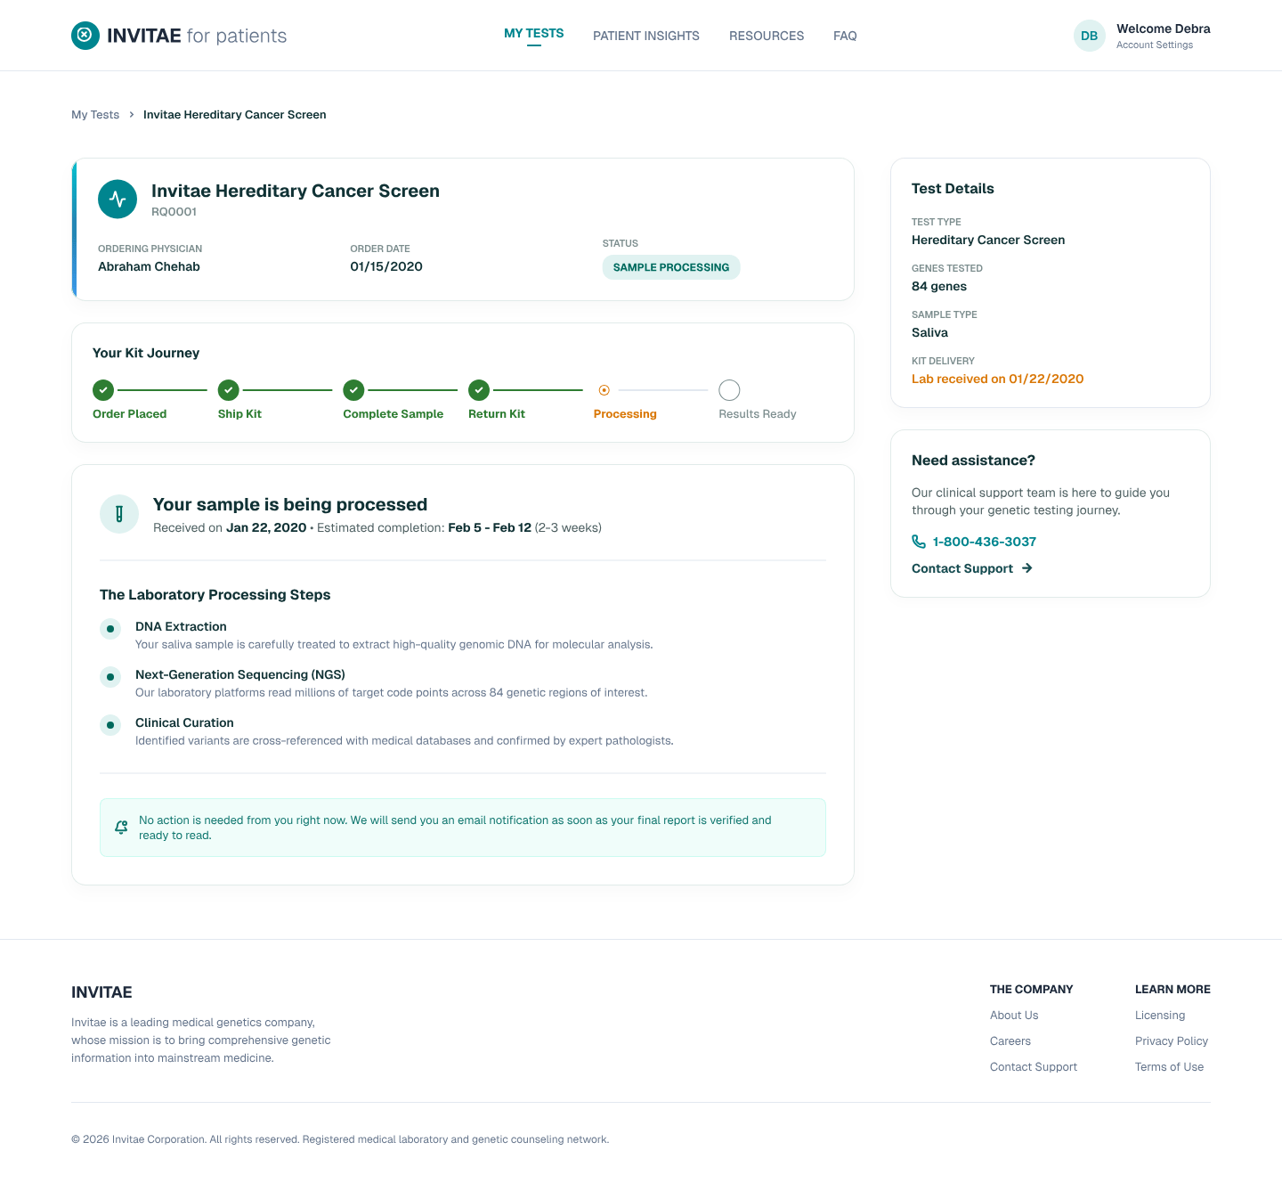Click the Ship Kit step label
1282x1183 pixels.
click(239, 414)
